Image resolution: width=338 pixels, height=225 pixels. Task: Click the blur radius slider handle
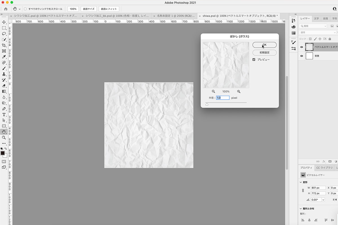pyautogui.click(x=207, y=104)
